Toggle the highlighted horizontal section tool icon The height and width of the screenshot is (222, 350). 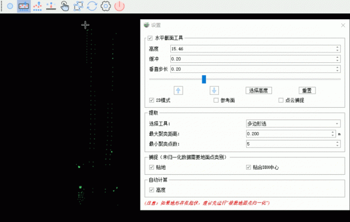(x=24, y=6)
